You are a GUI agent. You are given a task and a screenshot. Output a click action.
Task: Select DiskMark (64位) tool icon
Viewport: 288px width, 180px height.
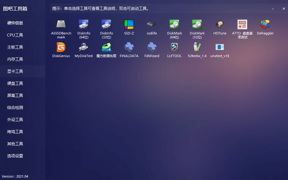174,24
